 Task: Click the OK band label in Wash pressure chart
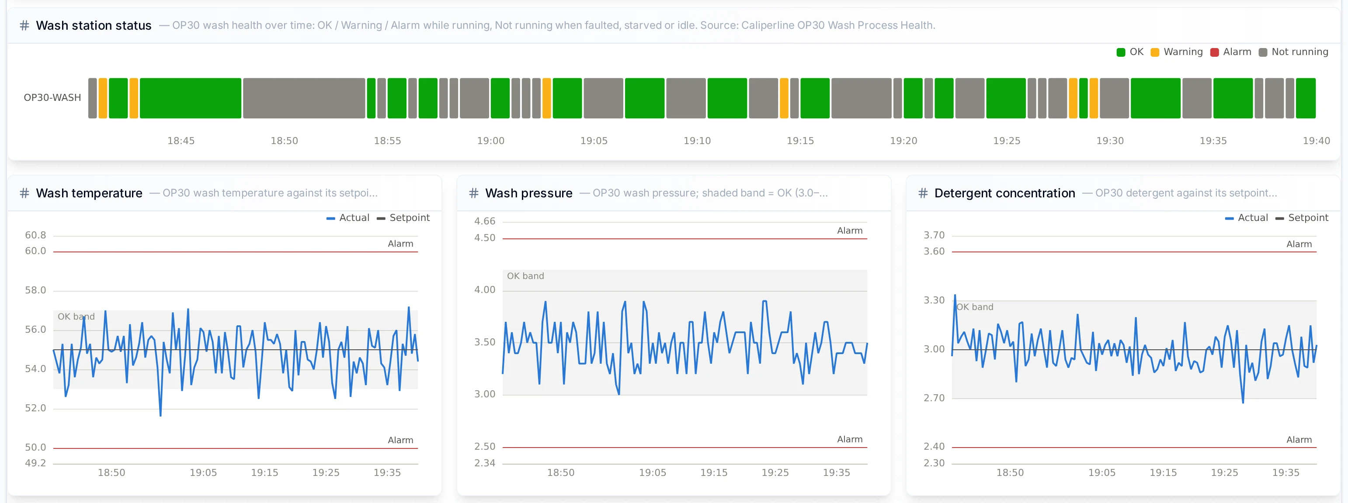(x=525, y=276)
